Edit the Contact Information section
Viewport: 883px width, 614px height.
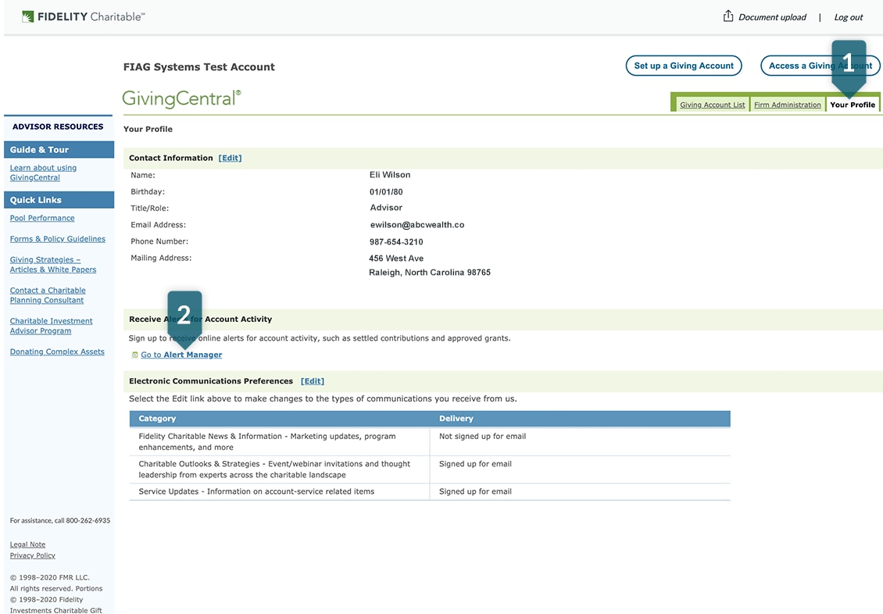(230, 158)
